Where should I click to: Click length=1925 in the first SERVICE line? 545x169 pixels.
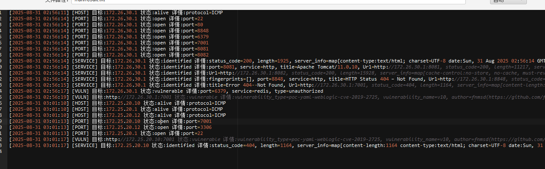[274, 61]
